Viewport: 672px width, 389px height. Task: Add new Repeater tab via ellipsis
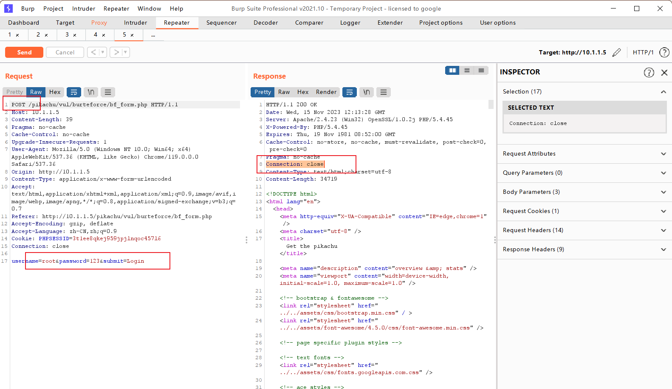(153, 35)
